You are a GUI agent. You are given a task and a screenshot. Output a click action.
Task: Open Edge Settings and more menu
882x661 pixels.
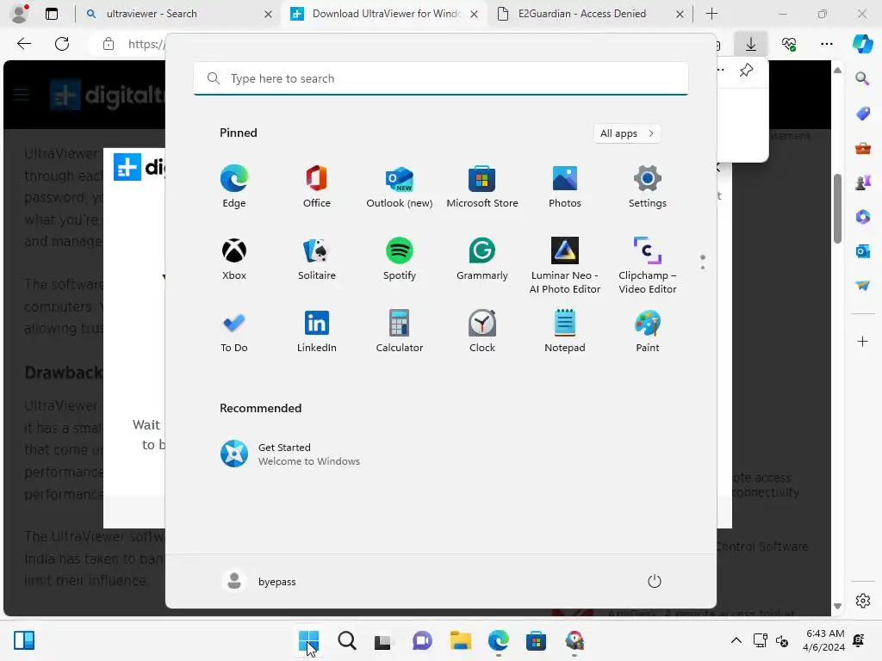(826, 44)
